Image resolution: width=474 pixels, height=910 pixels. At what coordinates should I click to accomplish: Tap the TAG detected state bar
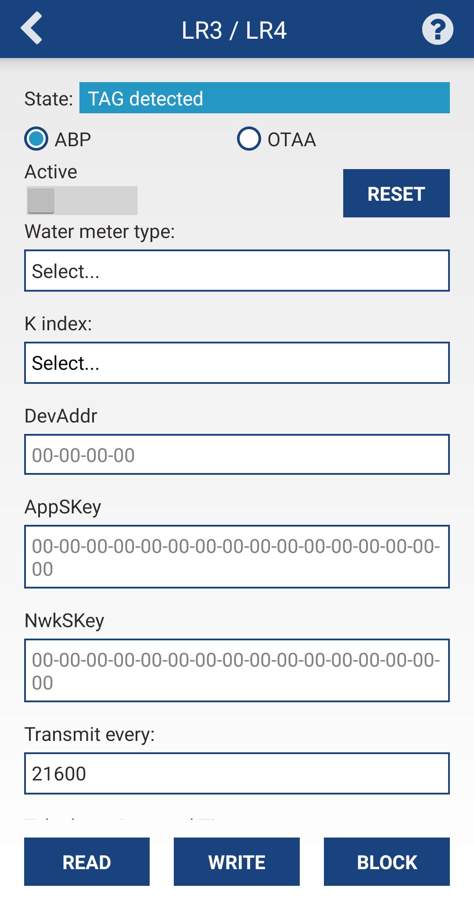click(x=264, y=98)
